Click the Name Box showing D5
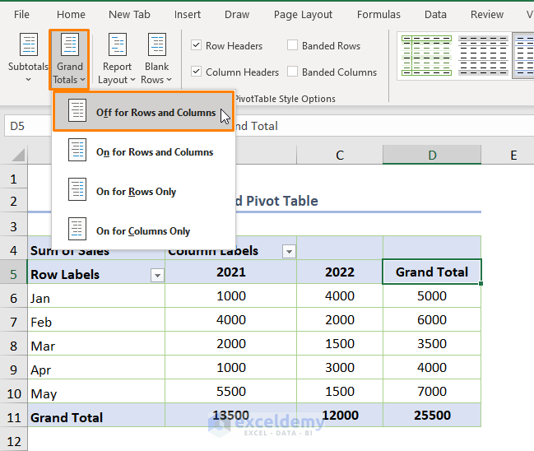Screen dimensions: 534x451 [28, 126]
